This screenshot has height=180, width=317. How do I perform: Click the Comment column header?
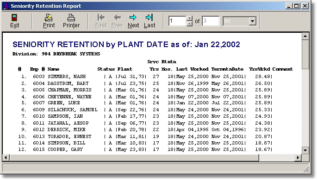(282, 69)
